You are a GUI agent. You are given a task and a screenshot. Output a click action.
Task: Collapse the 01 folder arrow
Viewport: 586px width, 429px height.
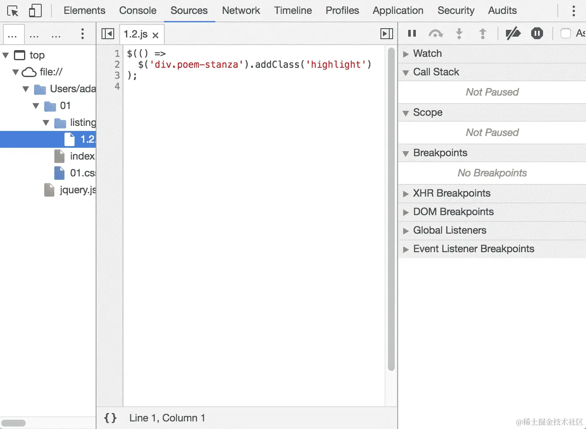point(36,106)
